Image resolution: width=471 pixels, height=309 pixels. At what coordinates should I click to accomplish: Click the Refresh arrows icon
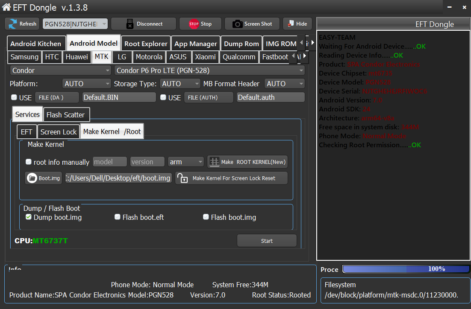coord(13,24)
